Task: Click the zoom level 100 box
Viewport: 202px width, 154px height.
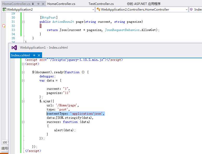Action: coord(5,142)
